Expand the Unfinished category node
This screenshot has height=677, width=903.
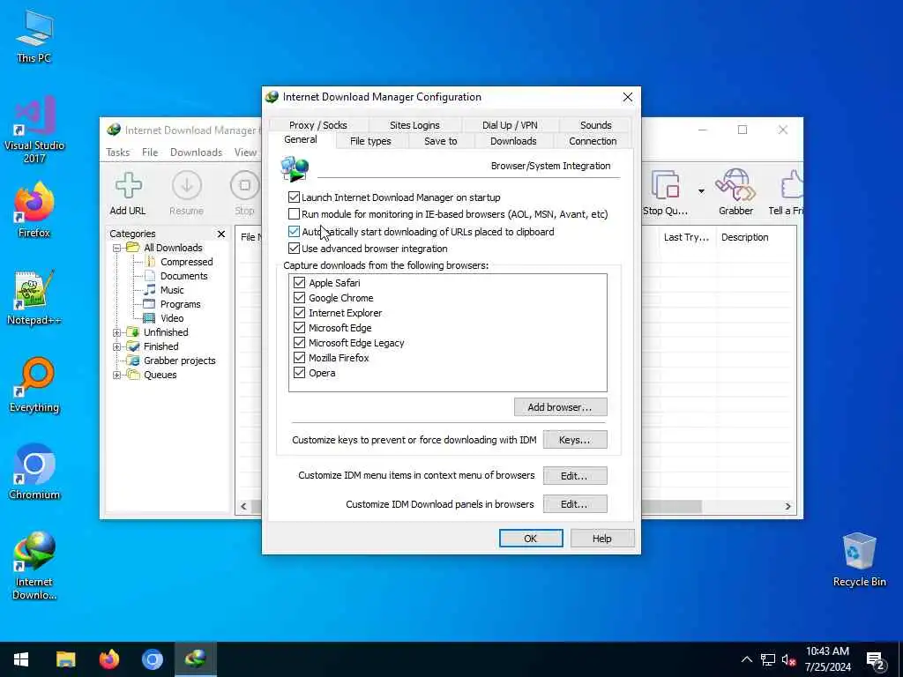click(x=117, y=332)
